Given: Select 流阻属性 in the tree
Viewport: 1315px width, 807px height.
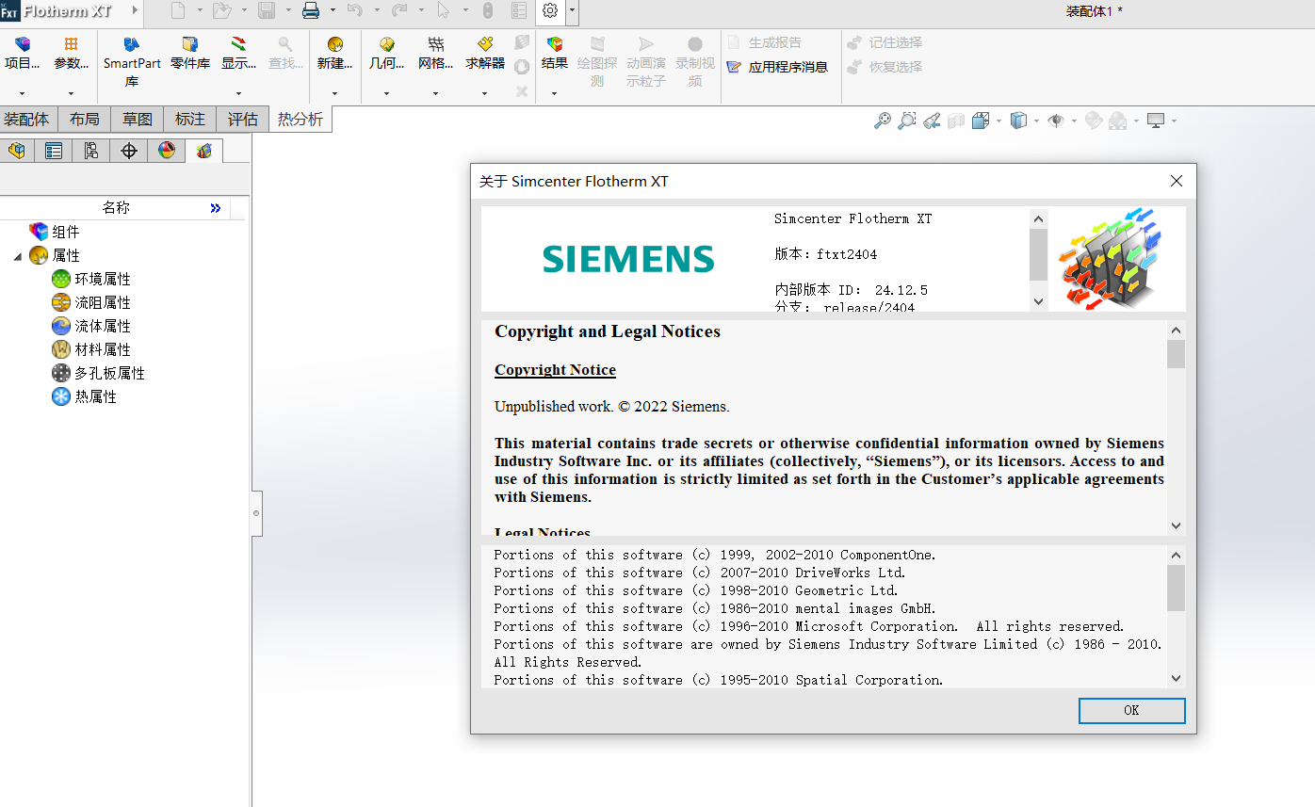Looking at the screenshot, I should (x=103, y=302).
